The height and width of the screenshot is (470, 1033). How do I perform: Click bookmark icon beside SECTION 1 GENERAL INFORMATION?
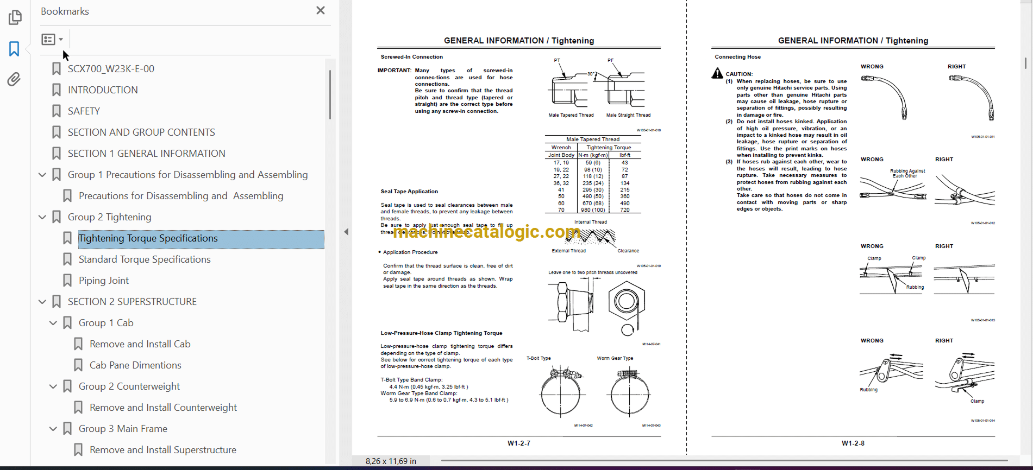tap(57, 154)
